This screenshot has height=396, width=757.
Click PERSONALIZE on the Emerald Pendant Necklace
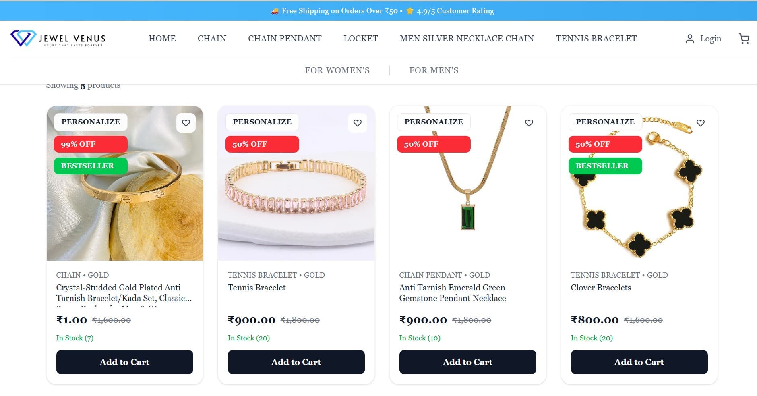point(433,122)
